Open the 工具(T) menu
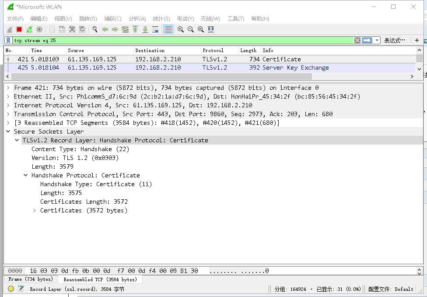Screen dimensions: 427x297 point(236,18)
